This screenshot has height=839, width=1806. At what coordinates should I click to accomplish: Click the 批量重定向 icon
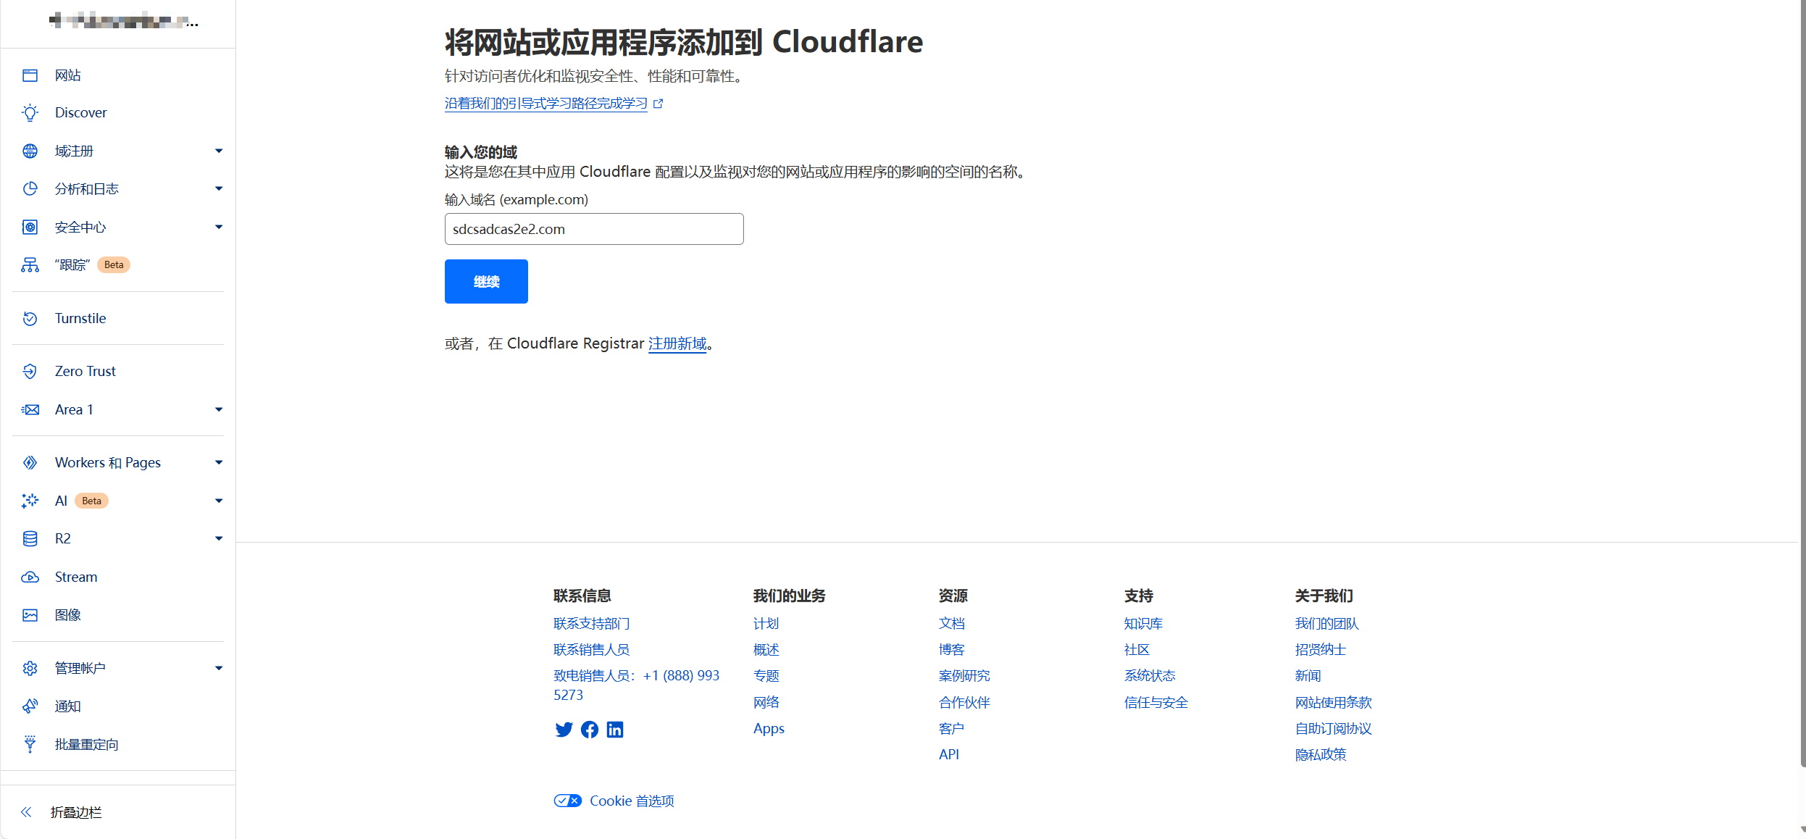pos(30,744)
